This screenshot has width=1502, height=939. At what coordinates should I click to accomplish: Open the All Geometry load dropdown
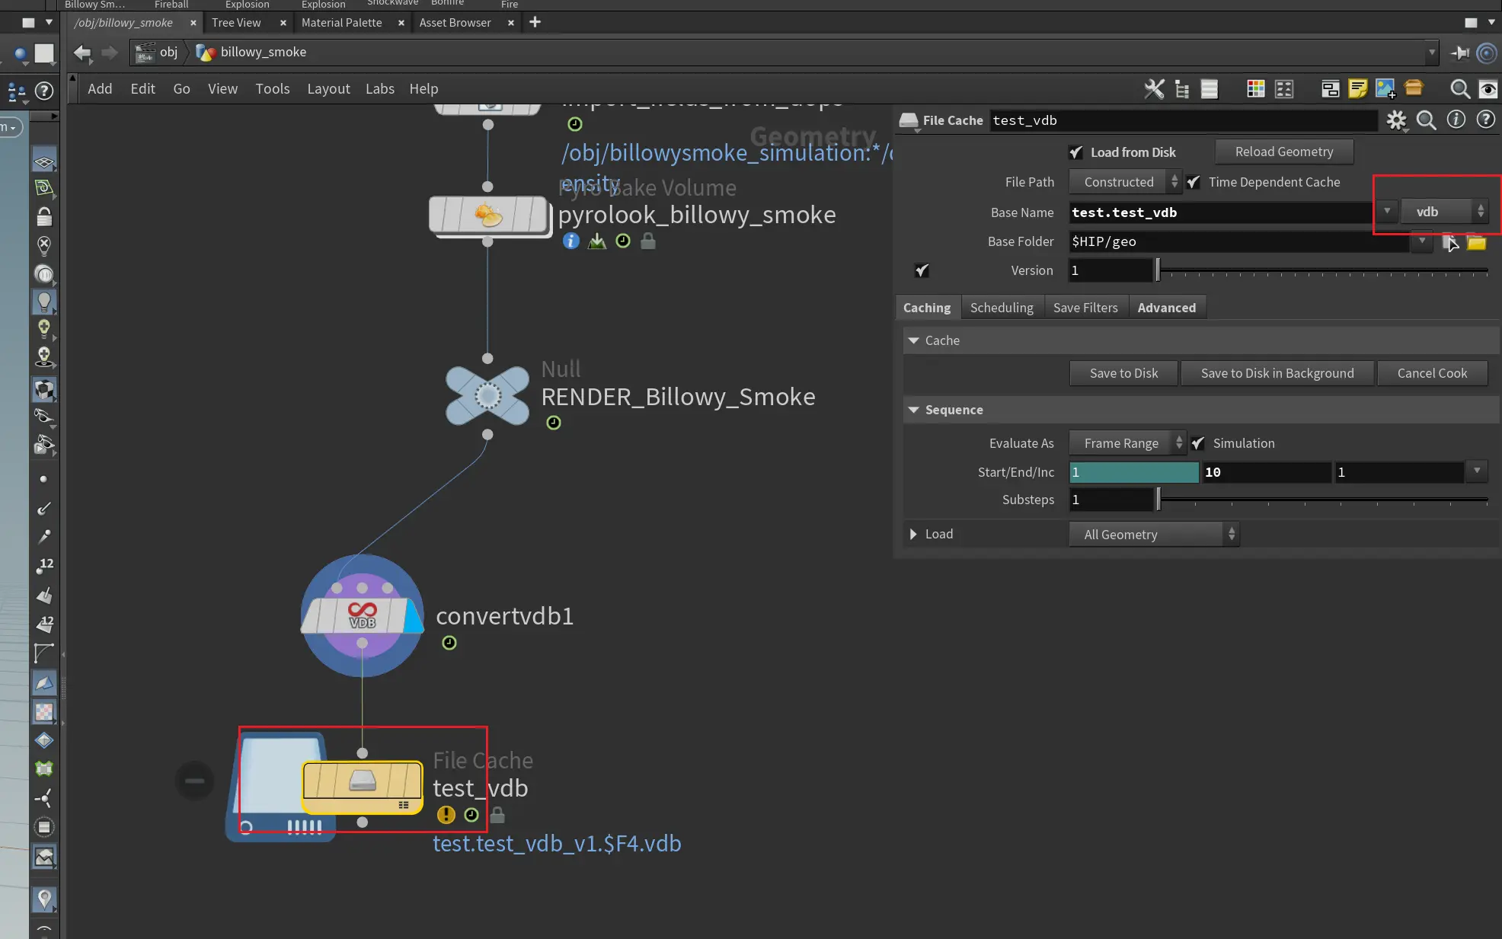point(1154,535)
